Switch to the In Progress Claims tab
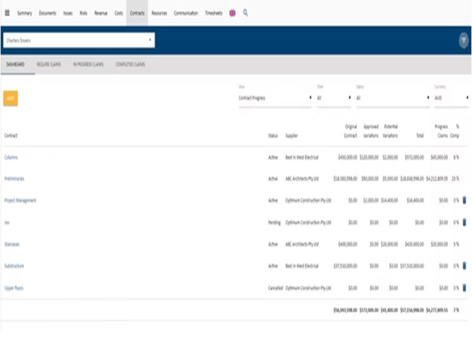 88,64
